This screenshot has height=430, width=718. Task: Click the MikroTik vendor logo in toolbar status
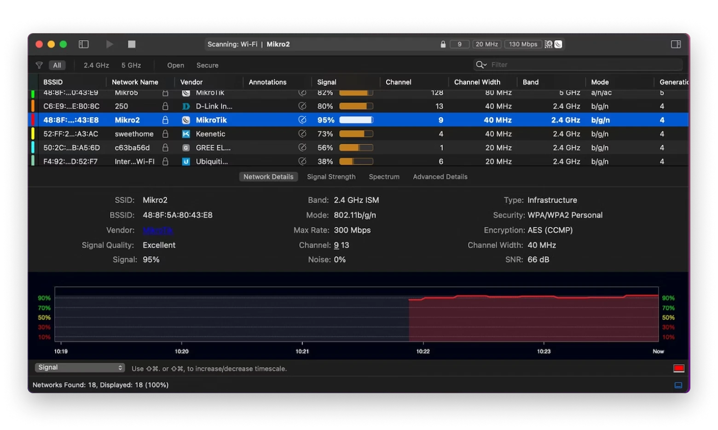tap(558, 44)
